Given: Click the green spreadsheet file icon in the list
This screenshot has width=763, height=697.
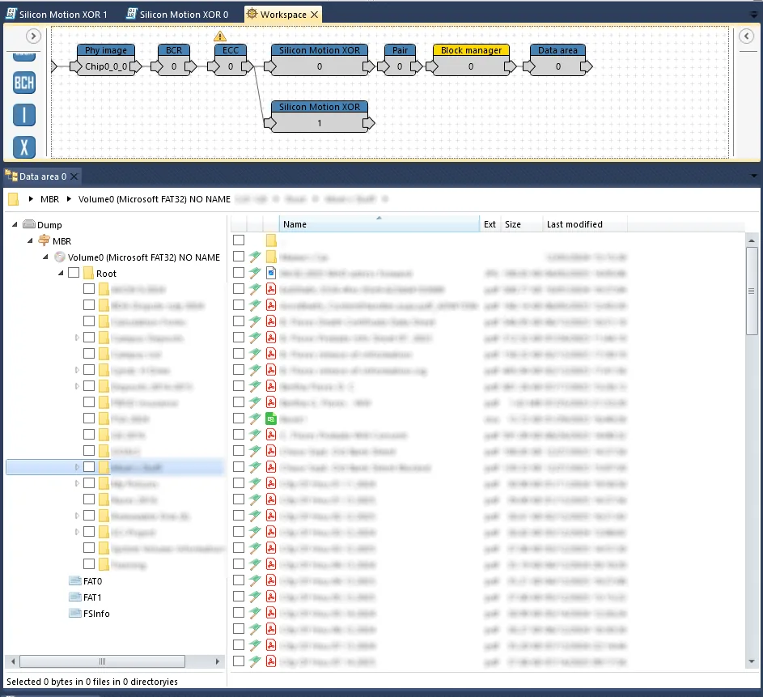Looking at the screenshot, I should (271, 418).
